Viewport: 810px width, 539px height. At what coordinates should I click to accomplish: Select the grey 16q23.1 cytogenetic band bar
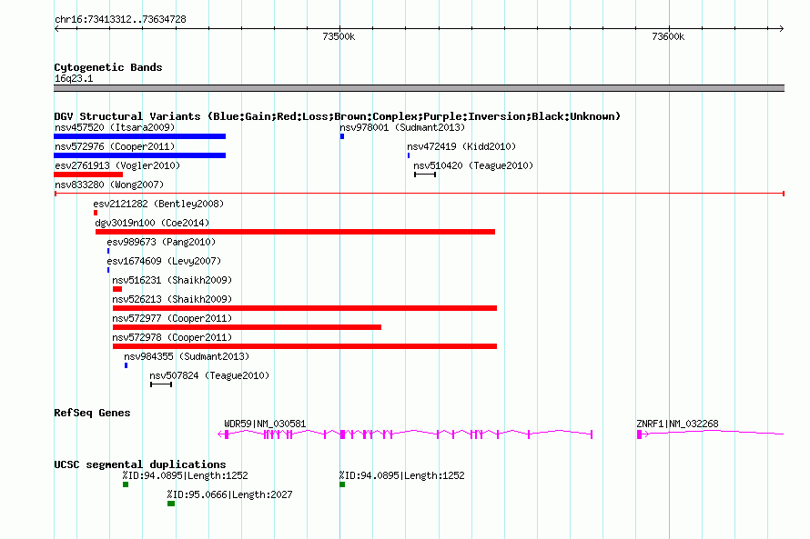click(419, 88)
